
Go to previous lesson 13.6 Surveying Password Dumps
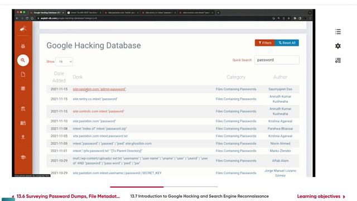click(x=66, y=196)
